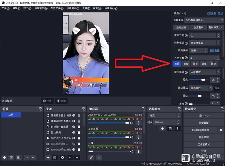Open the 场景集合 menu

(x=73, y=8)
